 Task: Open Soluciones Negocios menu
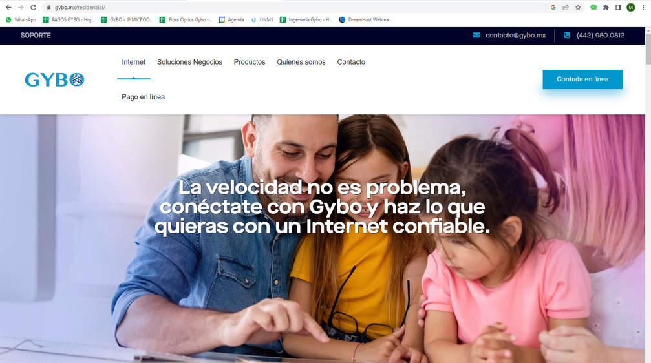pos(189,62)
